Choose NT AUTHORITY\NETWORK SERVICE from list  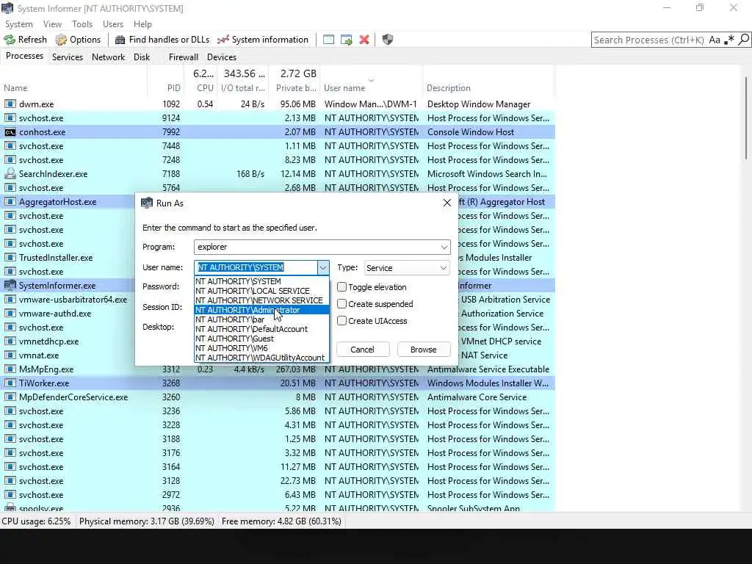point(262,300)
